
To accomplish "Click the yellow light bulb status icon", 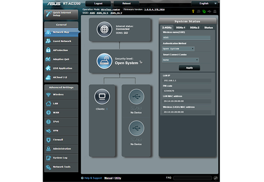I will pyautogui.click(x=193, y=11).
